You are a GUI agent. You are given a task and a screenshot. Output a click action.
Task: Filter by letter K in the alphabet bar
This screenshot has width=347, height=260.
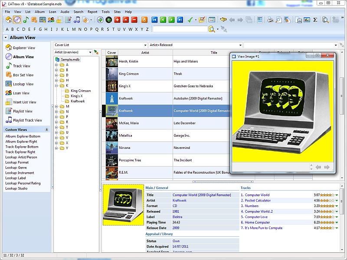point(62,29)
